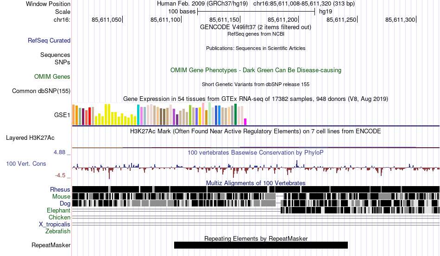Click the chr16: base position label
This screenshot has height=256, width=440.
click(x=62, y=19)
